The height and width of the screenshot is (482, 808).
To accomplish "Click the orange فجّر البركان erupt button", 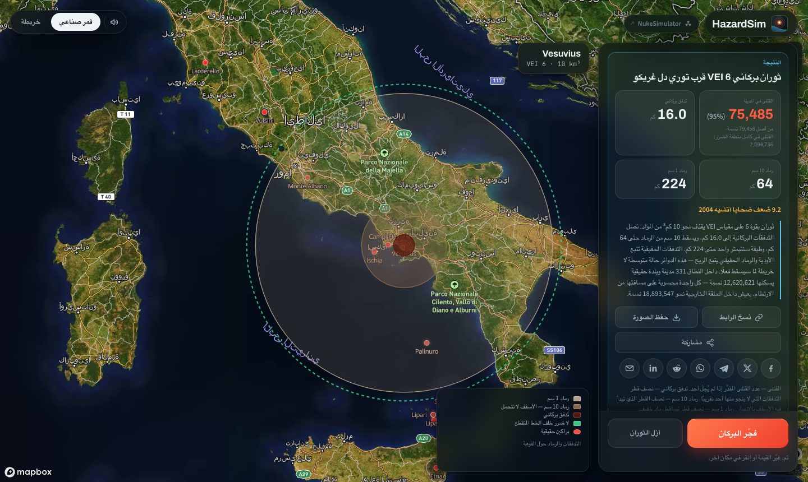I will 738,433.
